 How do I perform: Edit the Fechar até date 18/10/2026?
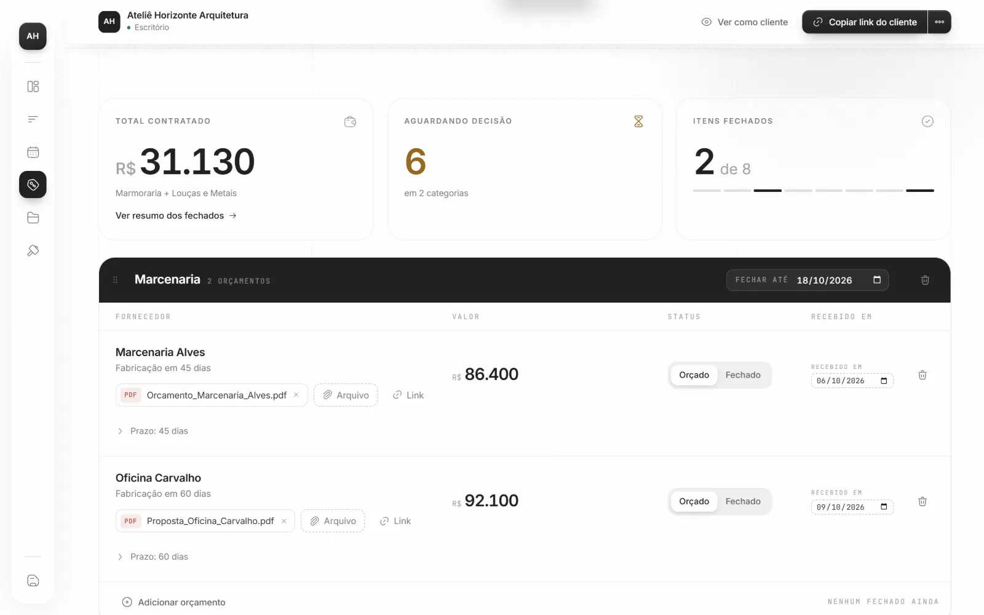pos(824,280)
